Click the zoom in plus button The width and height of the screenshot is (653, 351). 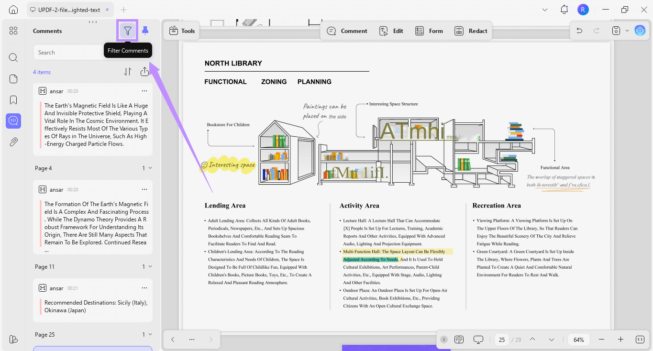tap(620, 340)
